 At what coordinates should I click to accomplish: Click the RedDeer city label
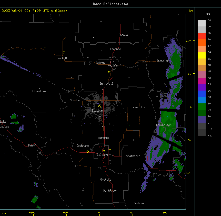[x=113, y=65]
